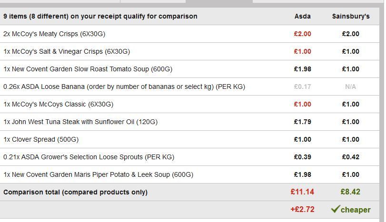The width and height of the screenshot is (386, 222).
Task: Click the ASDA Loose Banana item
Action: tap(124, 87)
